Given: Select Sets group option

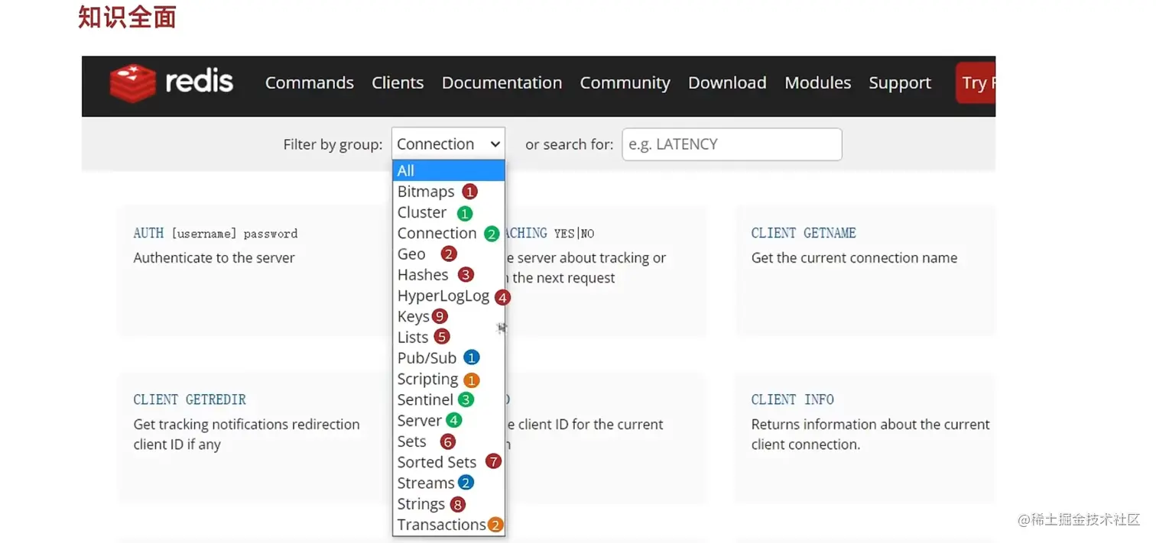Looking at the screenshot, I should 449,441.
